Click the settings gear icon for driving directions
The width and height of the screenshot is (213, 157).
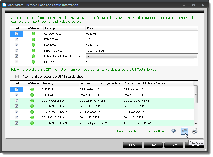coord(173,131)
